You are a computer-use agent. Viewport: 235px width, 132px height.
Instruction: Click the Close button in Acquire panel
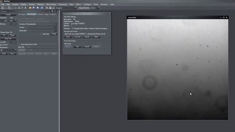pos(4,54)
